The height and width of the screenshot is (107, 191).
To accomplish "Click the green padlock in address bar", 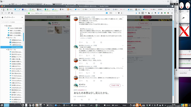I will click(x=29, y=13).
